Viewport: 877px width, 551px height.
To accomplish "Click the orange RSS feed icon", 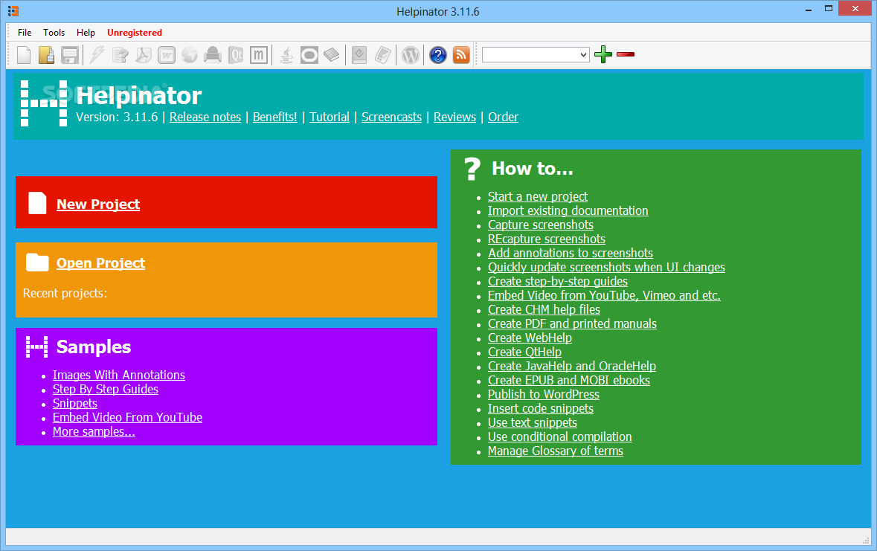I will 461,55.
